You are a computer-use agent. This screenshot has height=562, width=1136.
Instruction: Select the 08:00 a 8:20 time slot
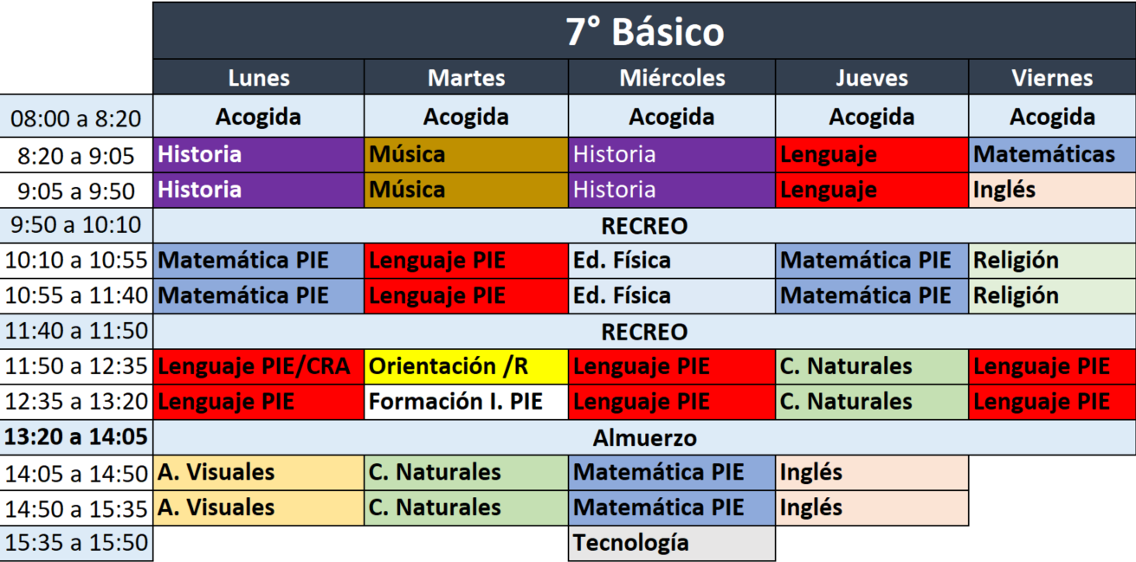[x=76, y=117]
